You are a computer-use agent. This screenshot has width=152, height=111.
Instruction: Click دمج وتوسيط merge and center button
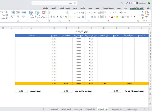tap(79, 17)
